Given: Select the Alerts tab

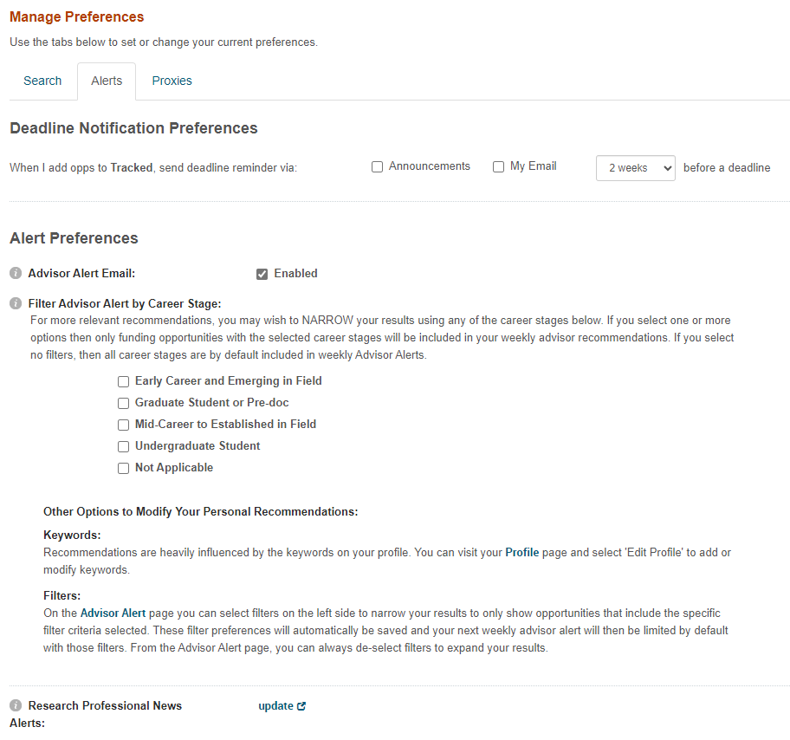Looking at the screenshot, I should point(107,81).
